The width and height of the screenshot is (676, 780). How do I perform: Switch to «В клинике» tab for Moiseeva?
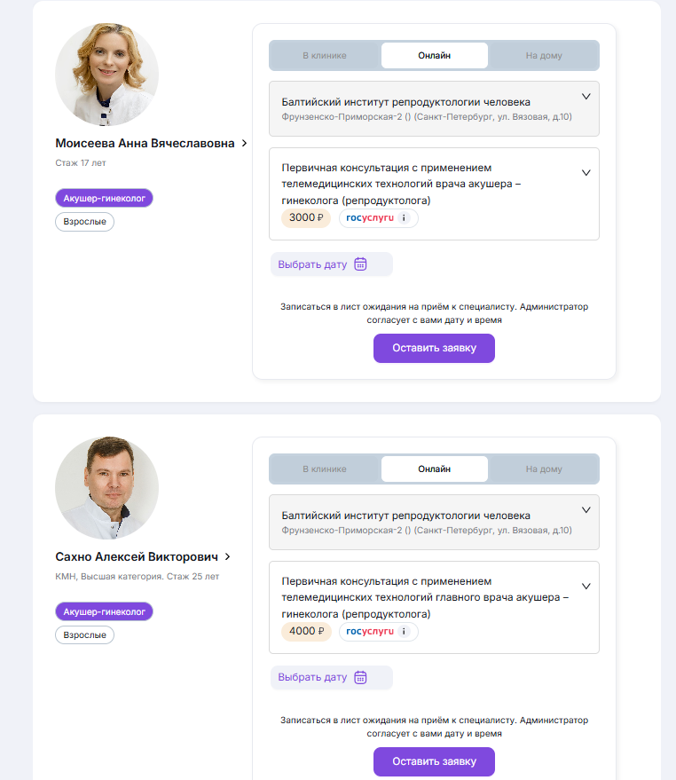(325, 55)
